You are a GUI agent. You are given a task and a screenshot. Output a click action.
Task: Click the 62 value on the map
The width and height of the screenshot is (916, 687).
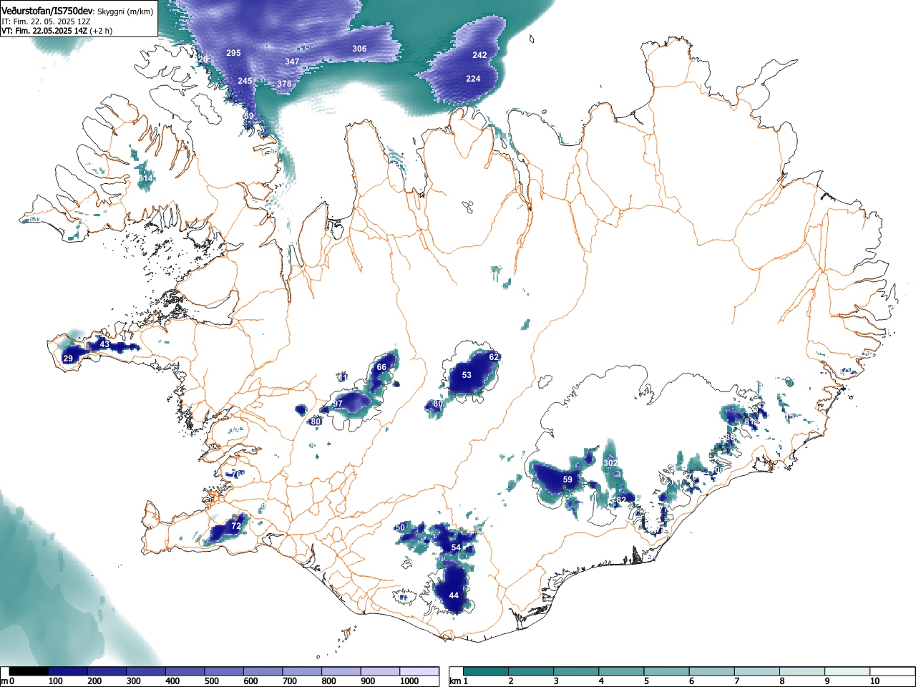point(494,356)
